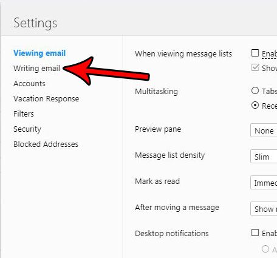
Task: Open the Message list density dropdown showing Slim
Action: coord(264,157)
